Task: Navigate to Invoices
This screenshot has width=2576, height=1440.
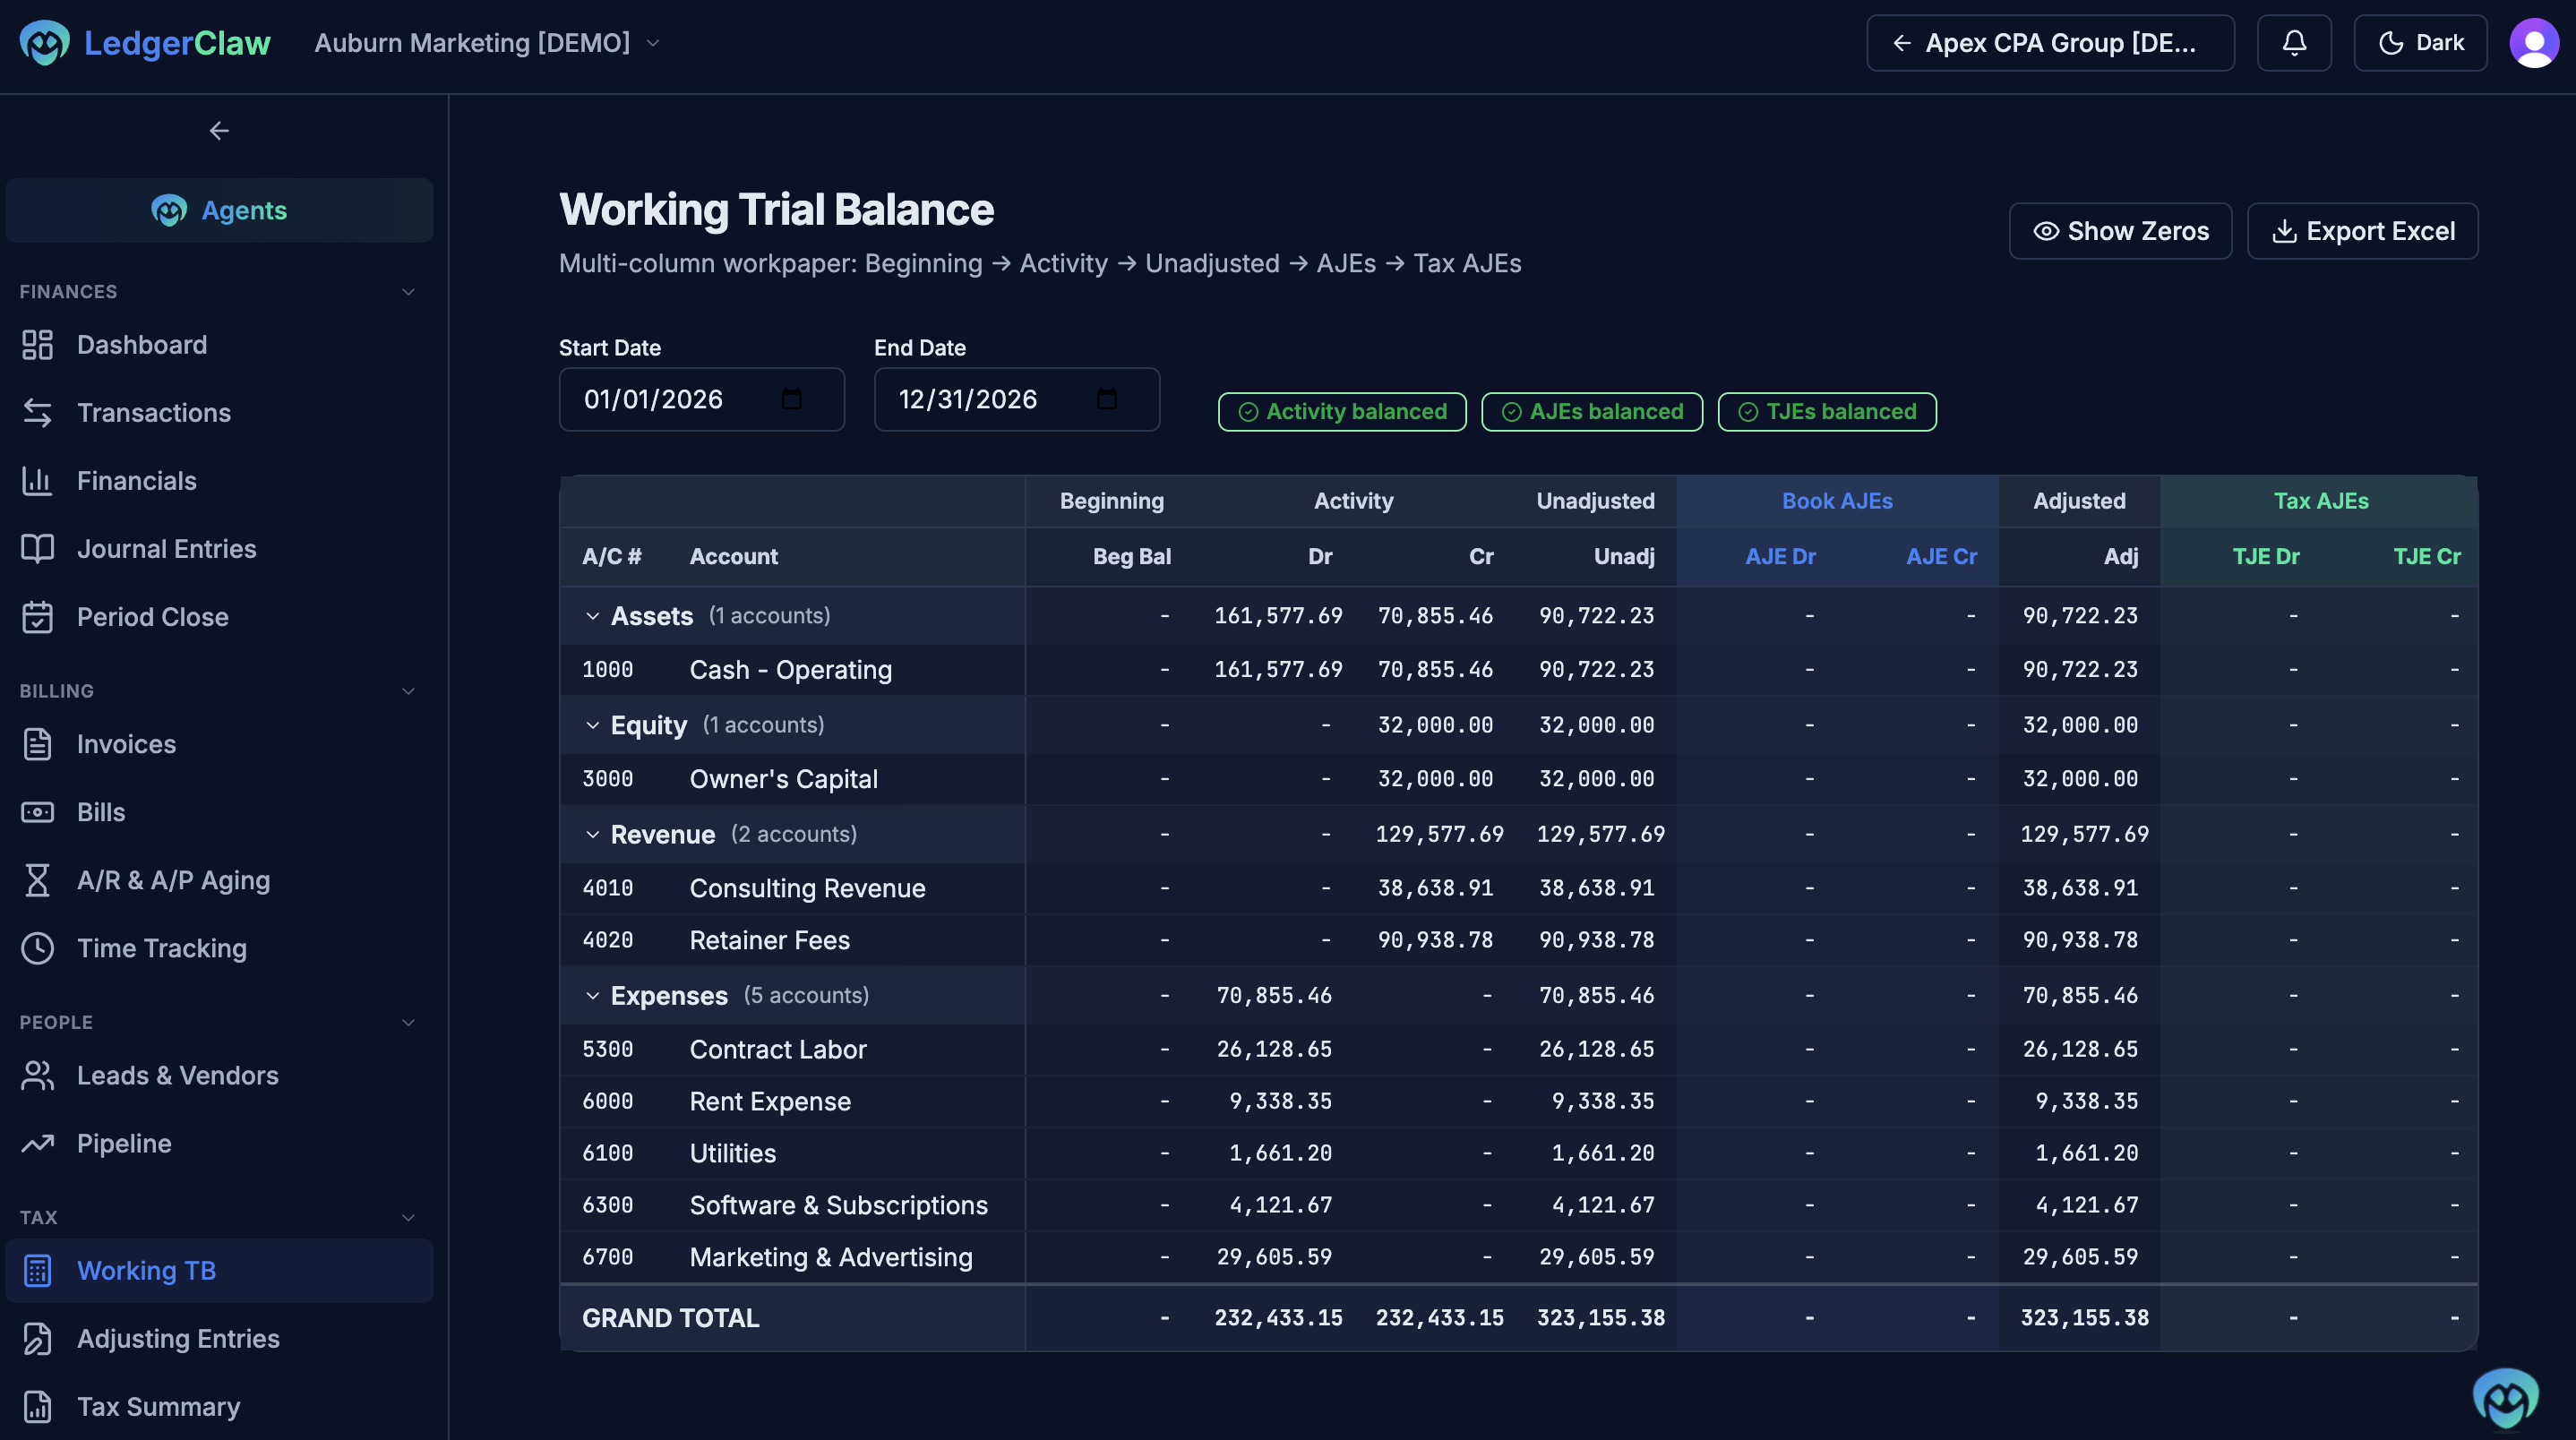Action: 219,744
